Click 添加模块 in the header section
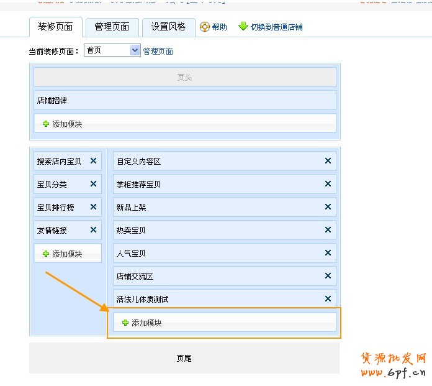 click(62, 124)
